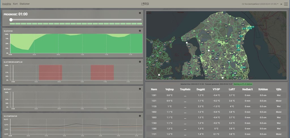Click the VEJSTATUS panel title
This screenshot has width=290, height=138.
pos(8,31)
